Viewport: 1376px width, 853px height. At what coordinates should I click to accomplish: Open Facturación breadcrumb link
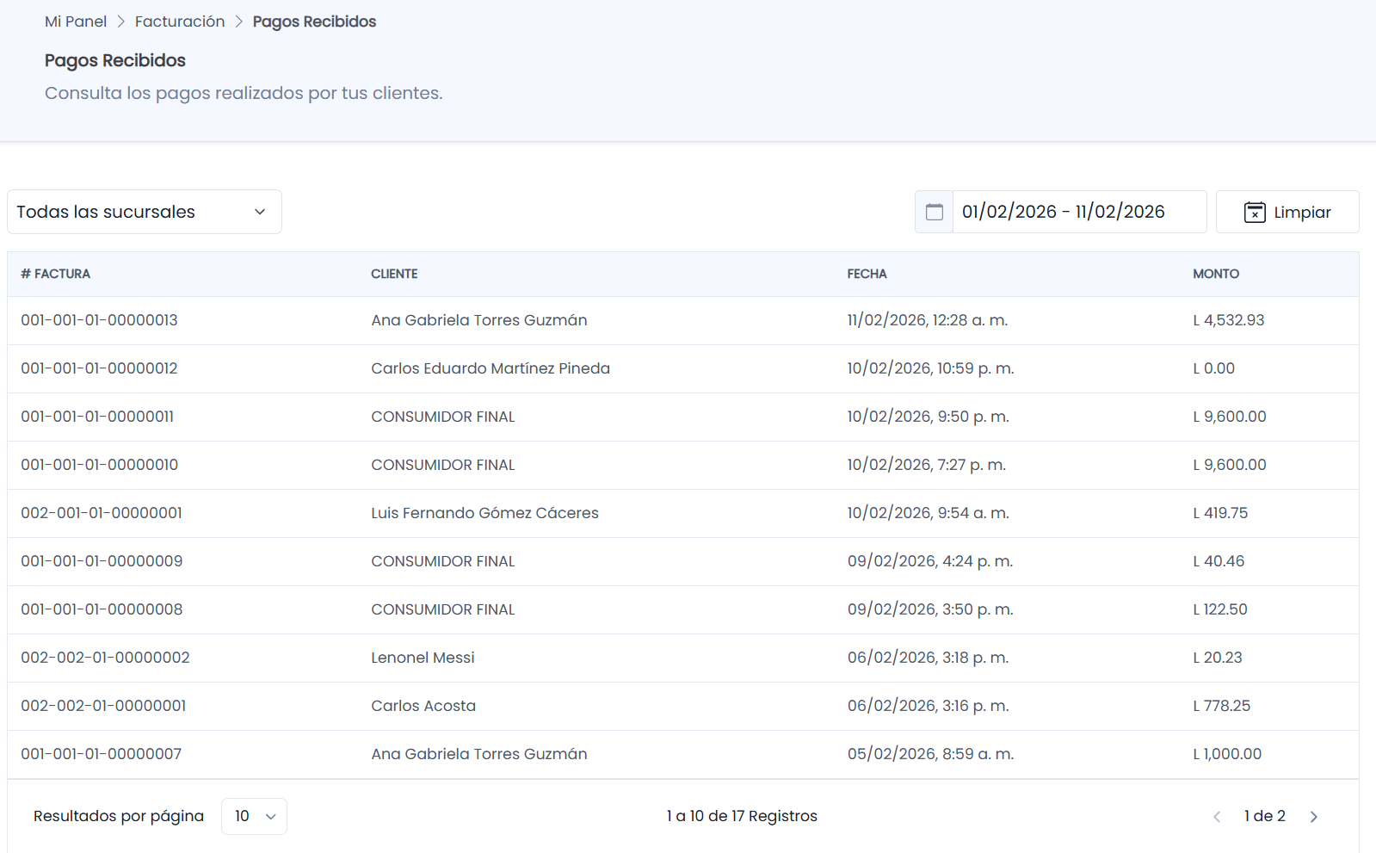(180, 22)
